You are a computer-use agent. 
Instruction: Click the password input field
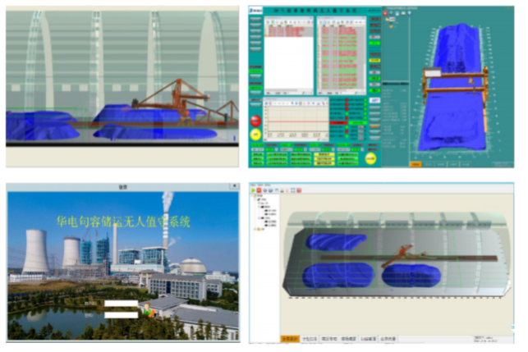click(x=121, y=314)
